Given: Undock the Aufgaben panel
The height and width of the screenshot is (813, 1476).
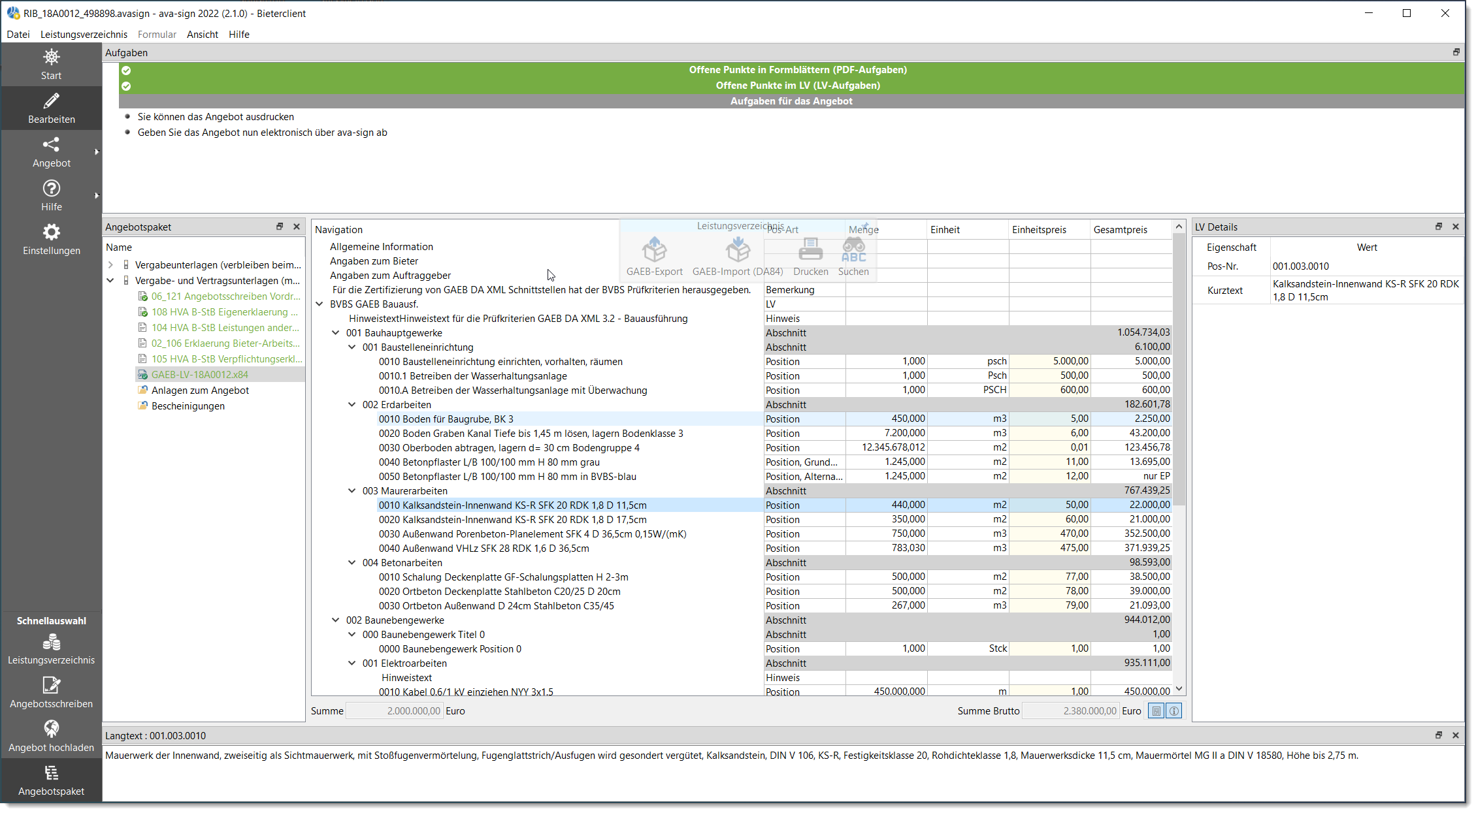Looking at the screenshot, I should point(1456,52).
